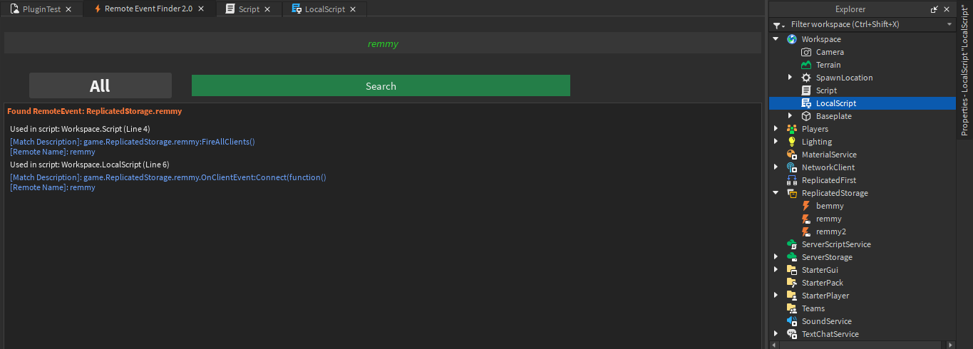Select the remmy2 remote event icon
This screenshot has height=349, width=973.
pos(806,231)
